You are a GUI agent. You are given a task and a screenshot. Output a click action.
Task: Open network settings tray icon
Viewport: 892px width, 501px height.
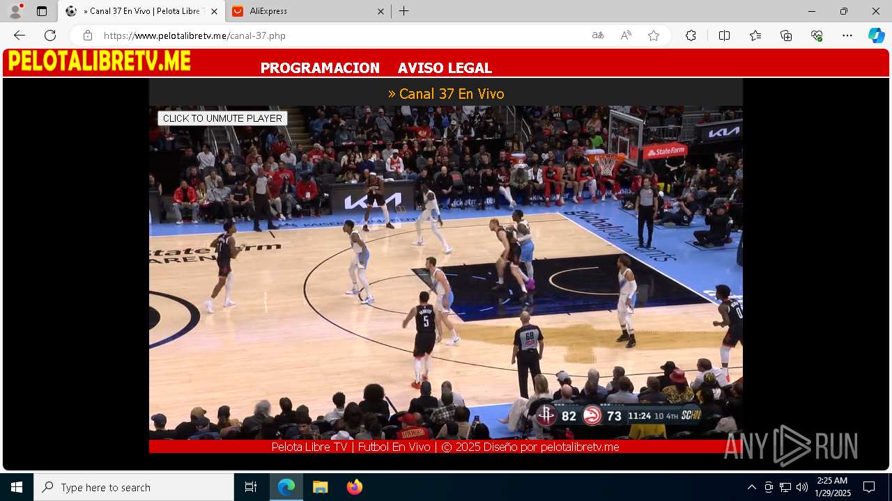click(x=785, y=487)
